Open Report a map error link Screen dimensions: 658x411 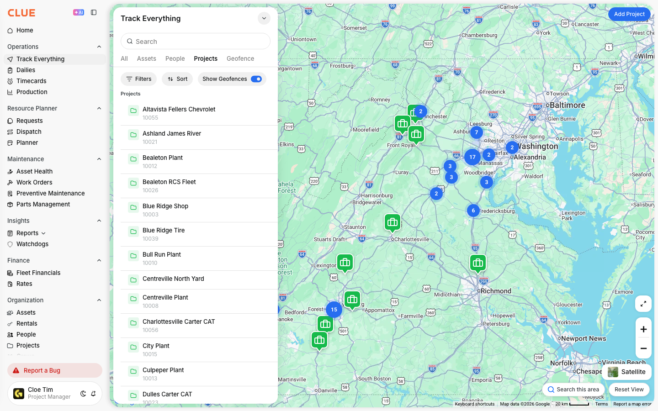pos(632,404)
